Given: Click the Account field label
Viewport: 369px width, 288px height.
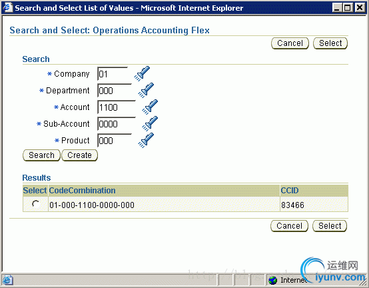Looking at the screenshot, I should (75, 107).
